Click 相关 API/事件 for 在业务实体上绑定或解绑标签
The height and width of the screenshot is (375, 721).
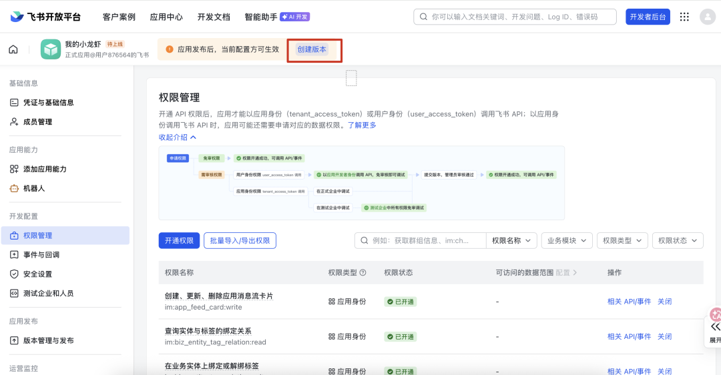[629, 371]
